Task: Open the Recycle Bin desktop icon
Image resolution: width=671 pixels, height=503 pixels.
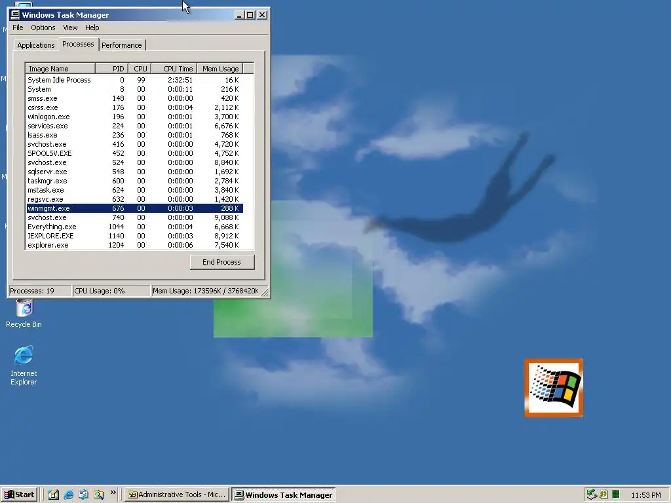Action: click(x=24, y=313)
